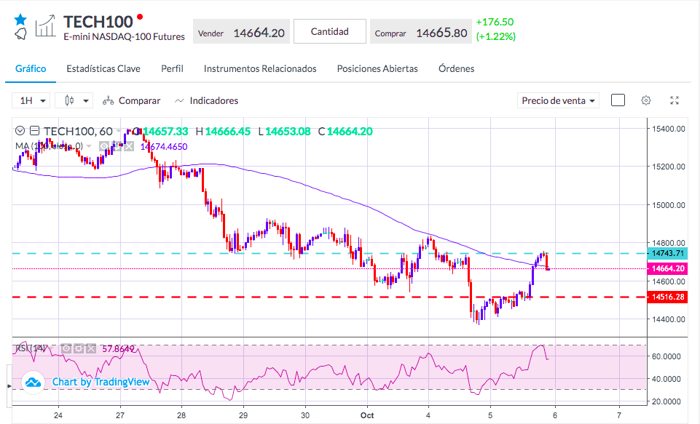Open MA indicator settings gear
The height and width of the screenshot is (424, 700).
pos(117,146)
